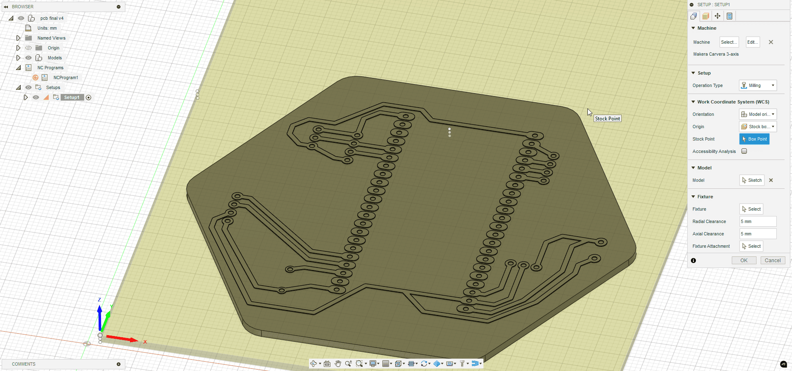The image size is (792, 371).
Task: Expand the Setup1 tree node
Action: click(x=26, y=97)
